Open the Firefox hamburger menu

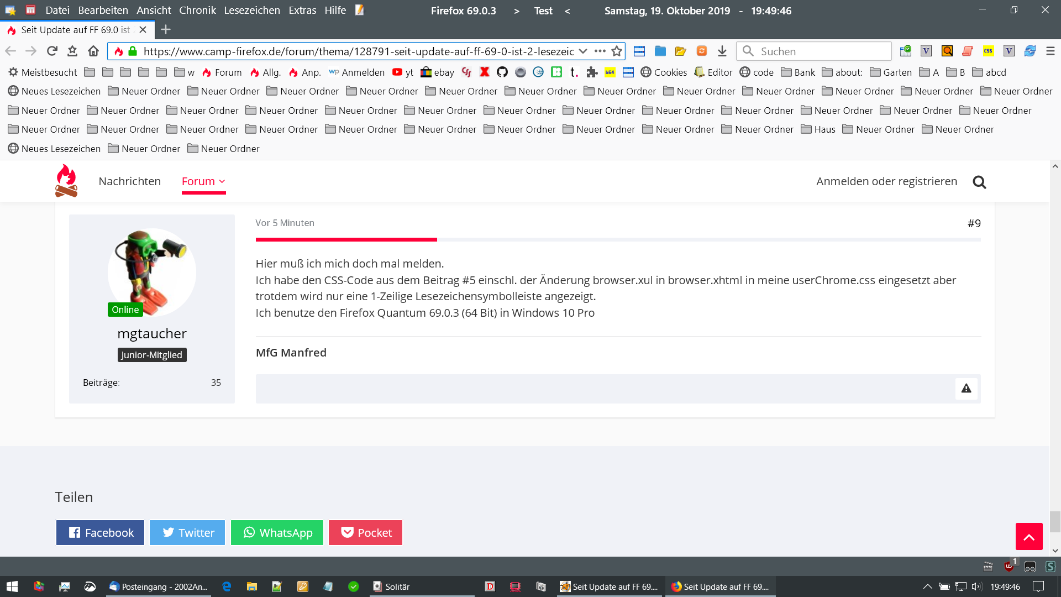click(x=1051, y=51)
